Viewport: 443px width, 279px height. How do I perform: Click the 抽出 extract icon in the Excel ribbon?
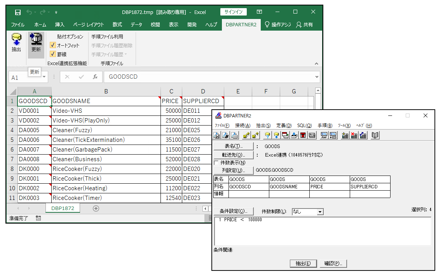click(x=16, y=43)
